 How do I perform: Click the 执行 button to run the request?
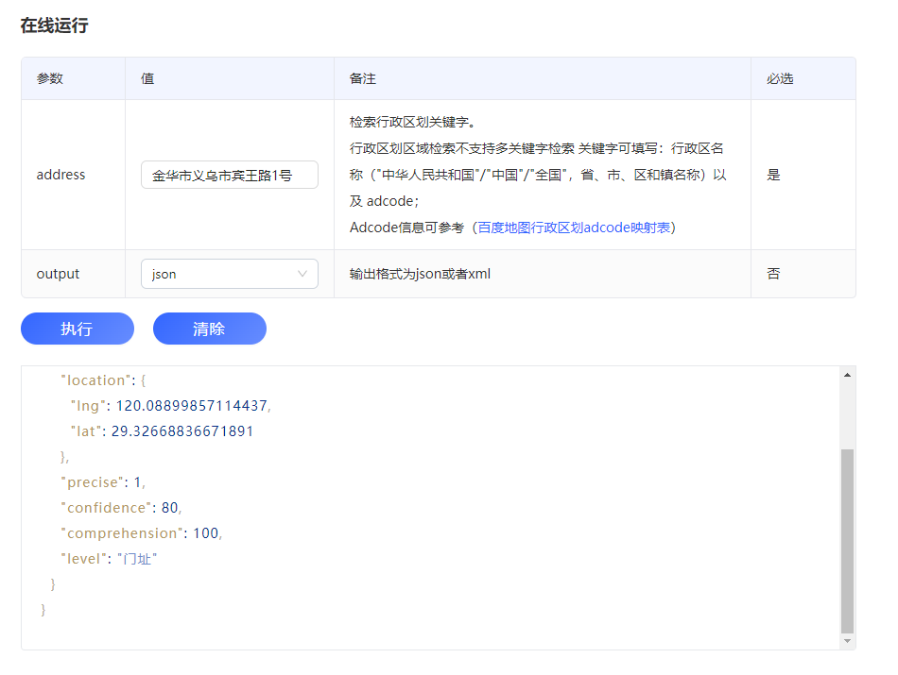coord(77,329)
